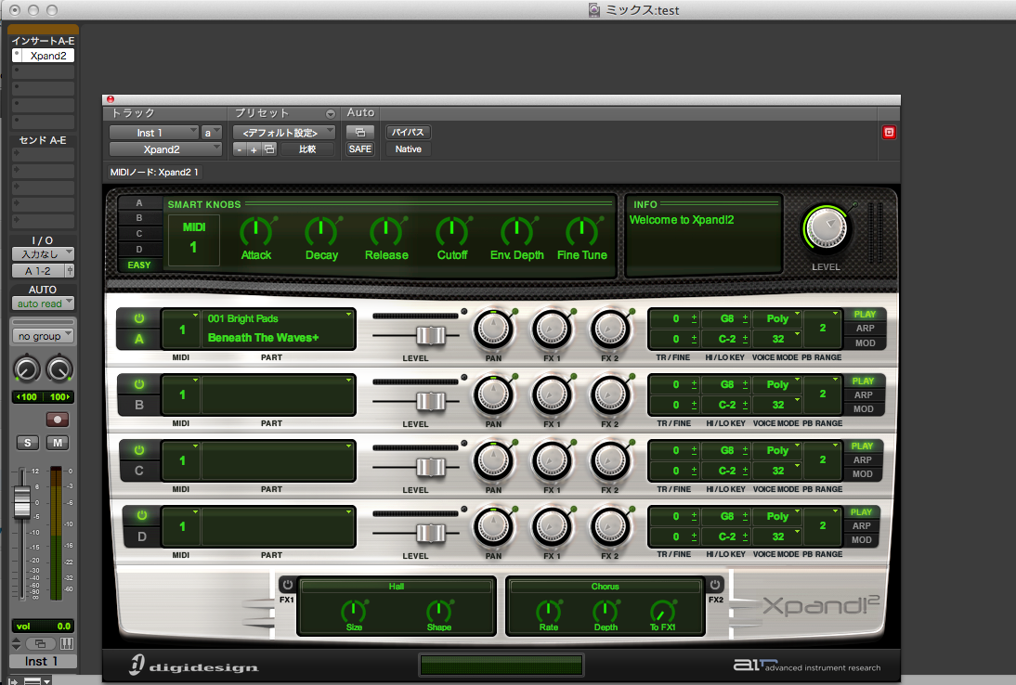This screenshot has width=1016, height=685.
Task: Click the Inst 1 track name at bottom left
Action: pos(42,661)
